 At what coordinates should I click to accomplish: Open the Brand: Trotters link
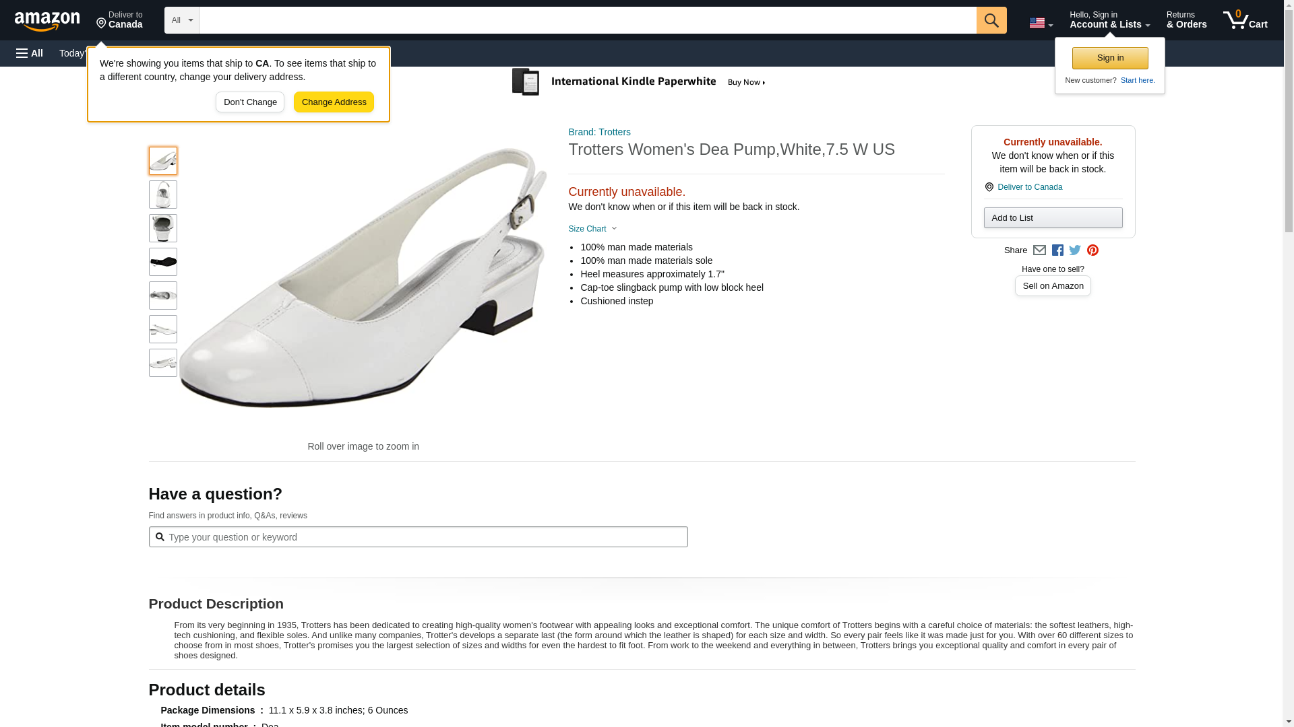599,132
